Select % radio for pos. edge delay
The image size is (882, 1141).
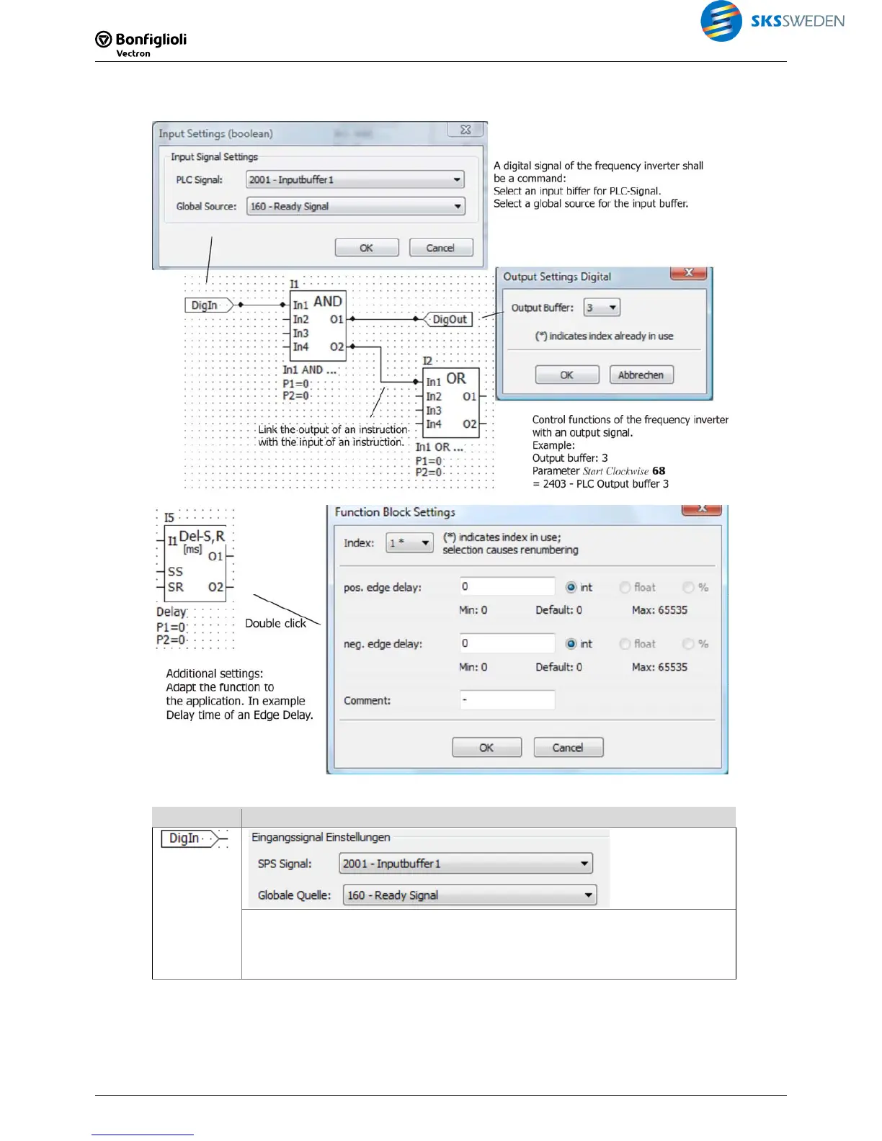(688, 587)
